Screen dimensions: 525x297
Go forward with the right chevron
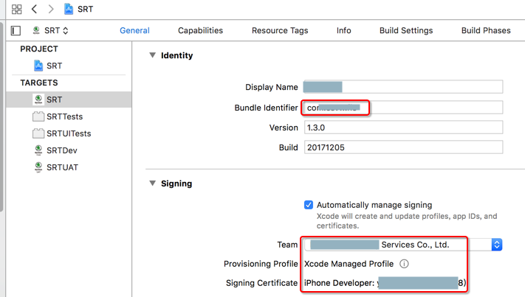point(51,10)
